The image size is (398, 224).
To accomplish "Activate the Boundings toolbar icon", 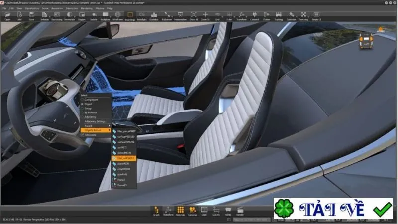I will pos(130,16).
